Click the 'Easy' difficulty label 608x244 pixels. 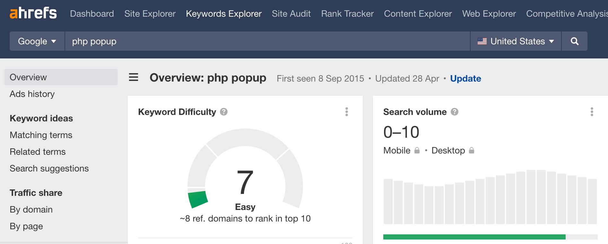click(x=245, y=207)
